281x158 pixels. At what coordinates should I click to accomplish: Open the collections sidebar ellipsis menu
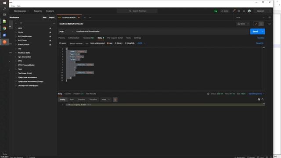pos(54,23)
